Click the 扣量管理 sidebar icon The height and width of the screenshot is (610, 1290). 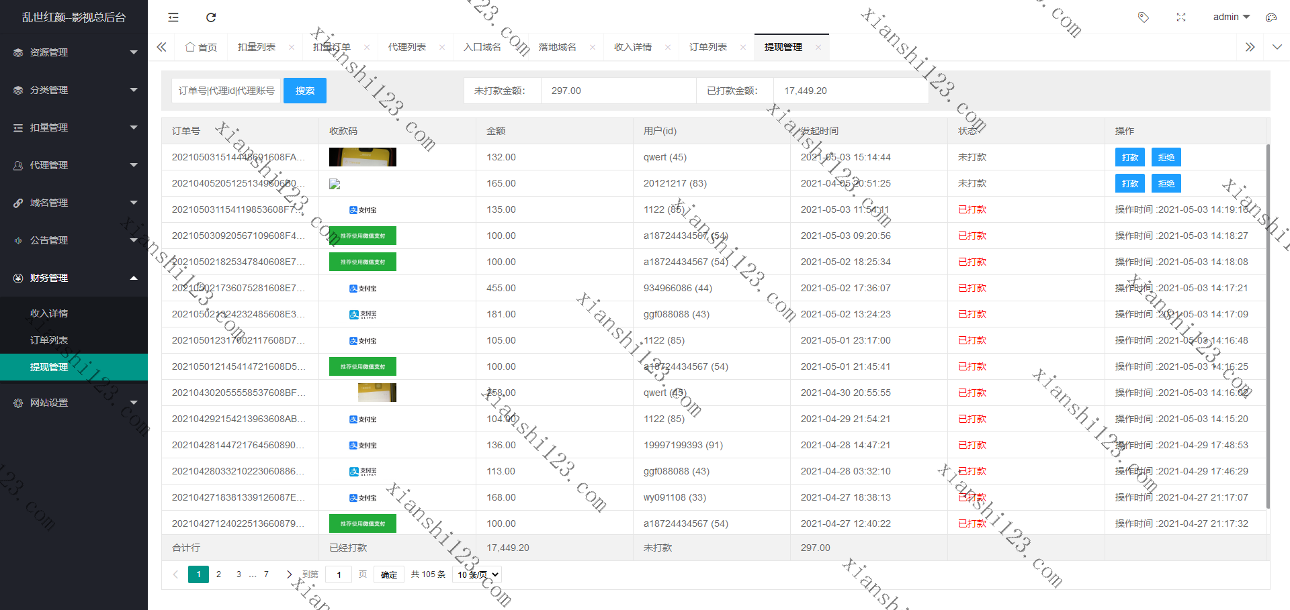click(x=18, y=128)
